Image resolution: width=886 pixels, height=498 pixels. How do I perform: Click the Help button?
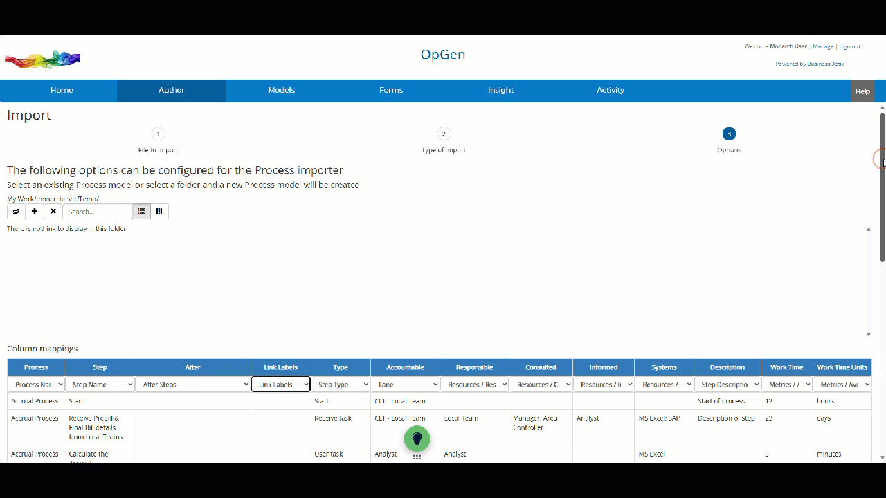862,91
